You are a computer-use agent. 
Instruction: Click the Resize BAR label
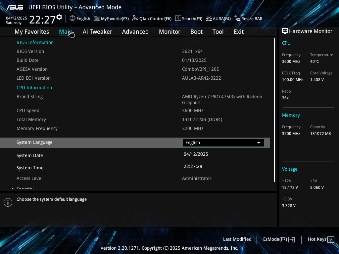coord(252,19)
